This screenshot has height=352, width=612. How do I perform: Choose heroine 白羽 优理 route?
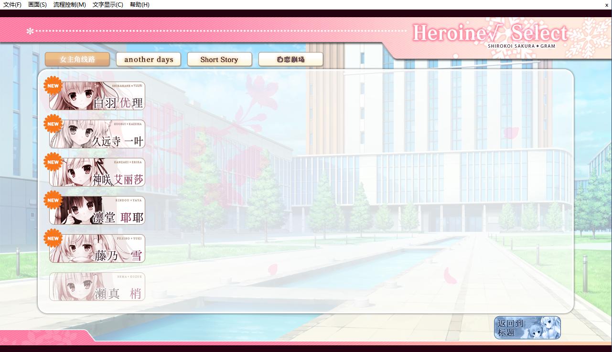(97, 96)
